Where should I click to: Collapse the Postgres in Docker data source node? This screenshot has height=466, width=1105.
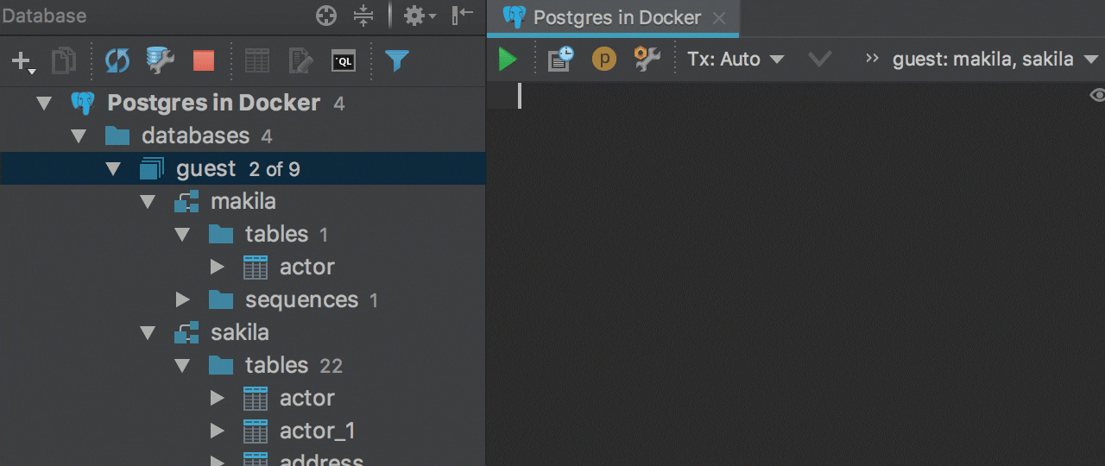pos(44,104)
